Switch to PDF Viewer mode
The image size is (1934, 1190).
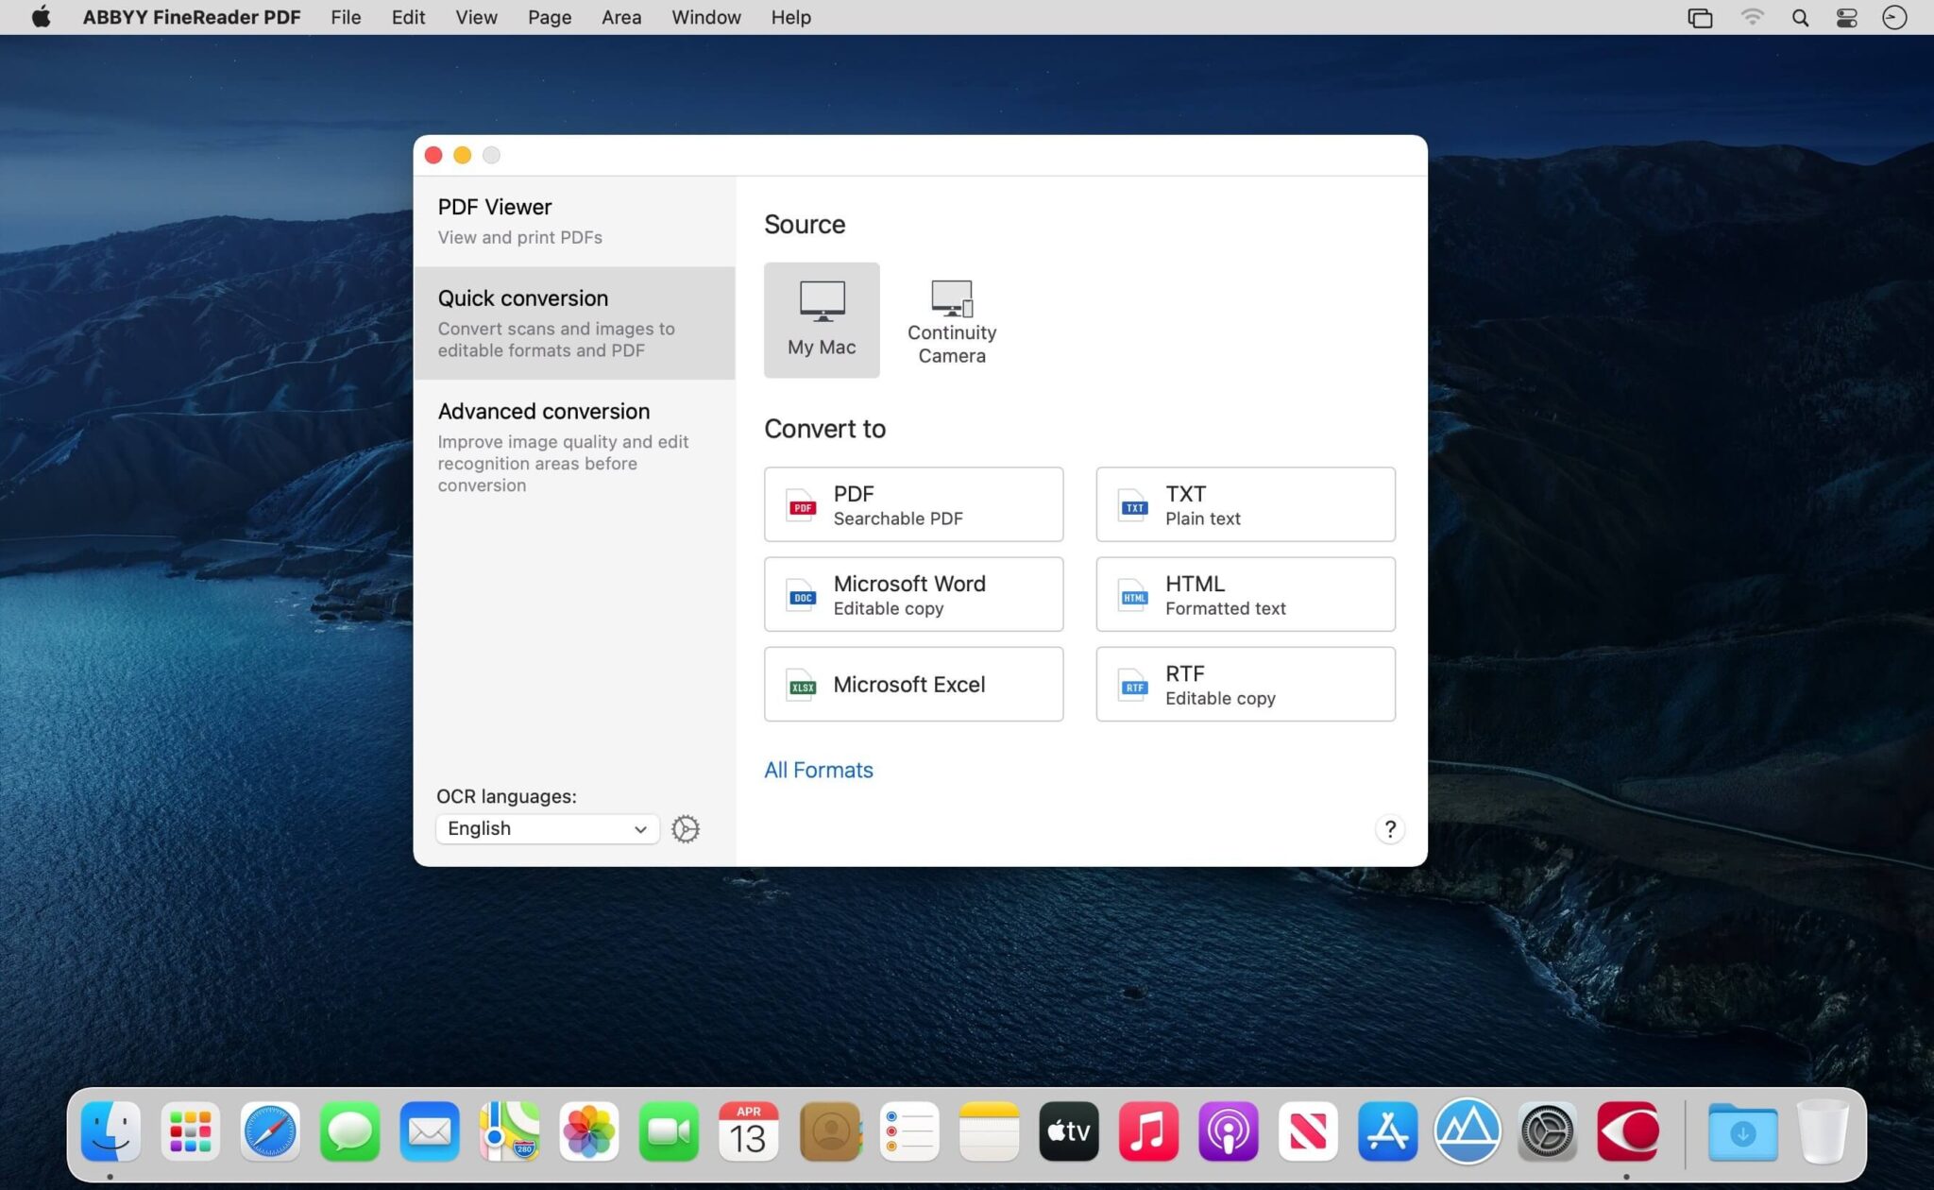point(574,220)
